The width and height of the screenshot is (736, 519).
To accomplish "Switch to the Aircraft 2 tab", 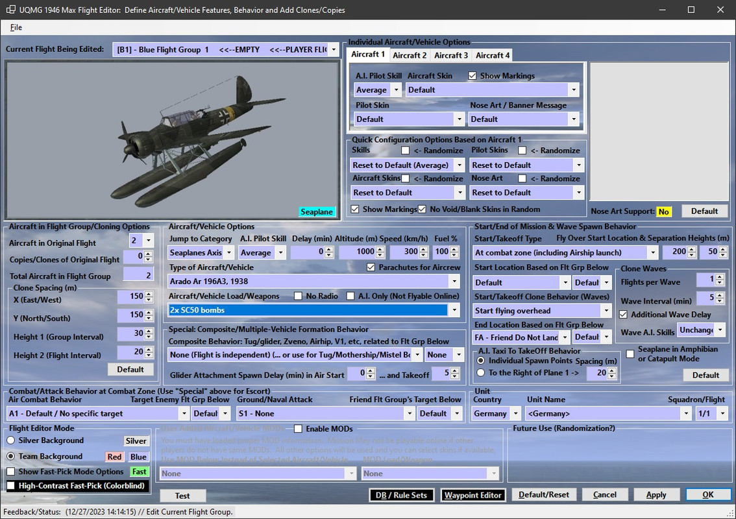I will (x=410, y=55).
